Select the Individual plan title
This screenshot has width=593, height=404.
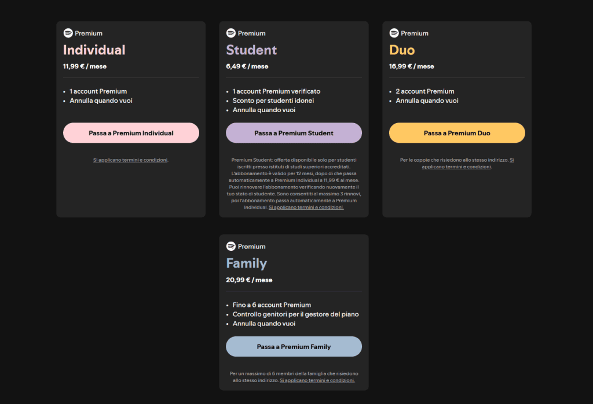(94, 50)
